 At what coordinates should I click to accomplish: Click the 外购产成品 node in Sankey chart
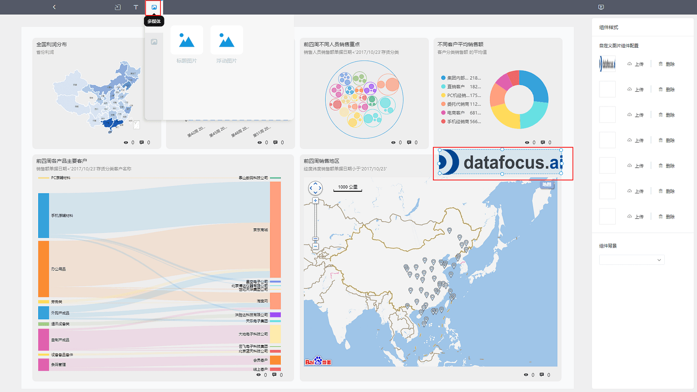44,313
